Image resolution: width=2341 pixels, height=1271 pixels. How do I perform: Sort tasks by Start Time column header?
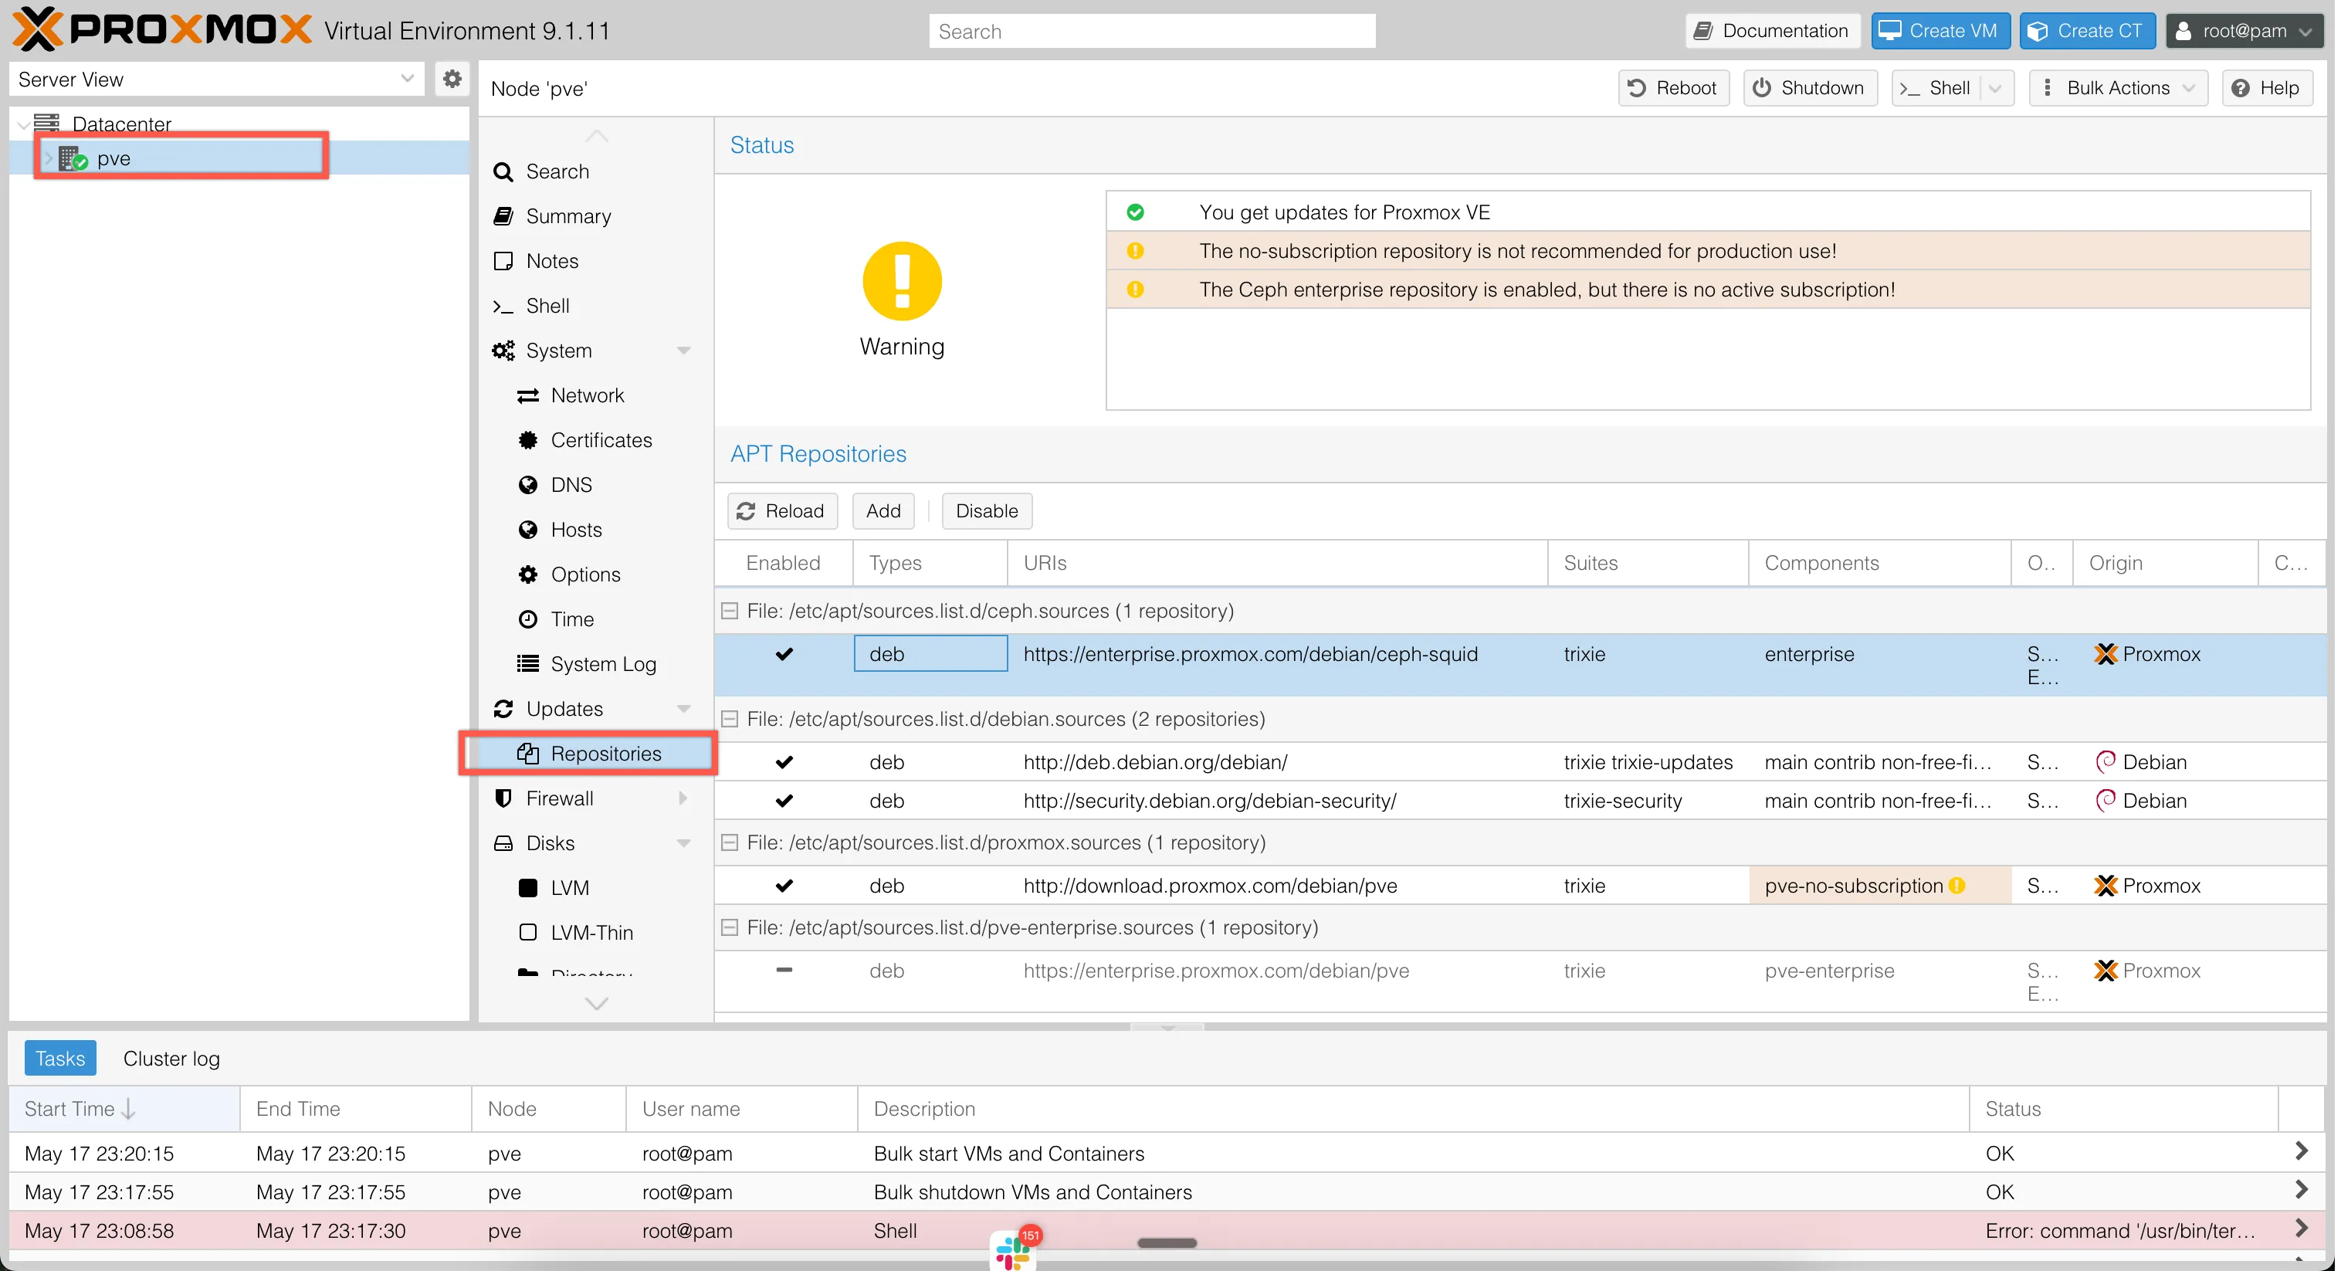pos(124,1109)
